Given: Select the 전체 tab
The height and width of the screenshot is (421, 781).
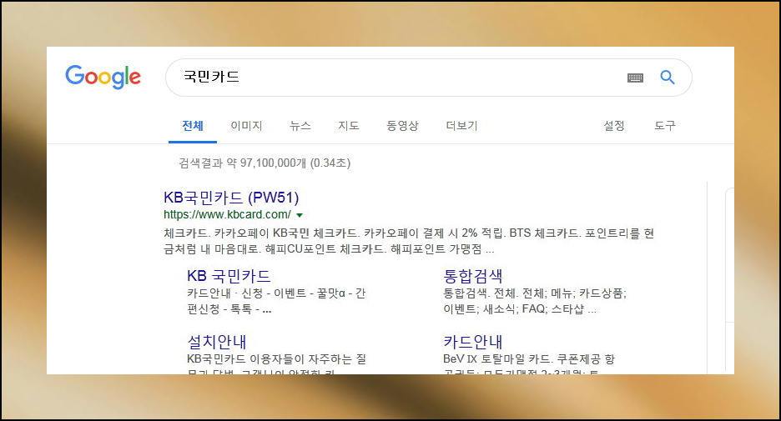Looking at the screenshot, I should 193,126.
